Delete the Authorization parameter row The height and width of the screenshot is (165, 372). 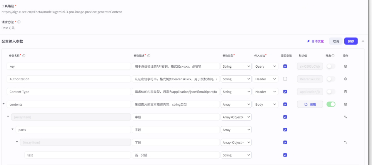point(346,79)
